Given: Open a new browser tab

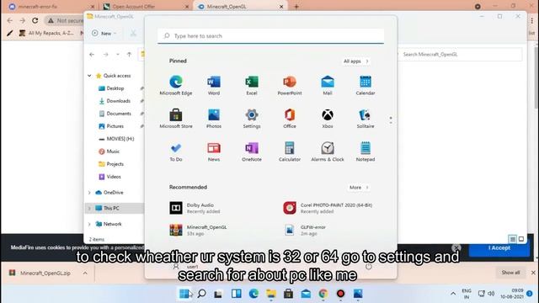Looking at the screenshot, I should point(296,7).
